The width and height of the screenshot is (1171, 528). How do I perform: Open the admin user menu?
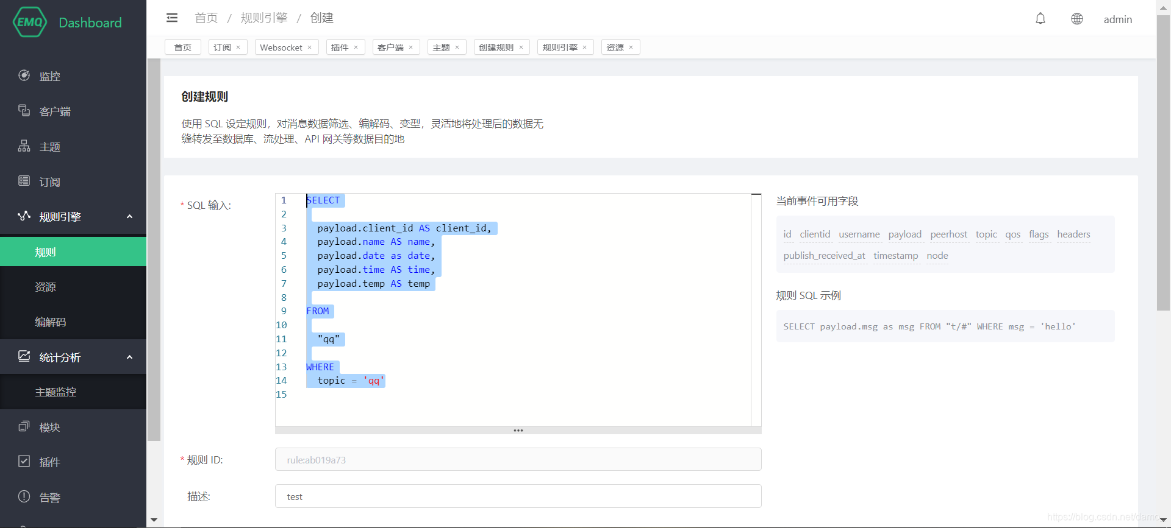point(1117,19)
